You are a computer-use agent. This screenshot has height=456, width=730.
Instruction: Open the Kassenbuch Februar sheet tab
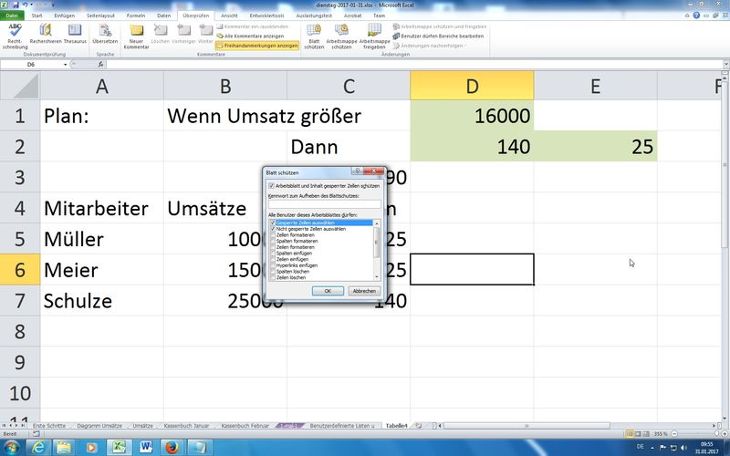(x=245, y=425)
